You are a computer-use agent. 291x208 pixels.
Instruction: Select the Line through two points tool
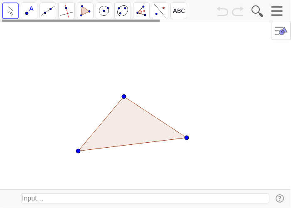tap(48, 11)
